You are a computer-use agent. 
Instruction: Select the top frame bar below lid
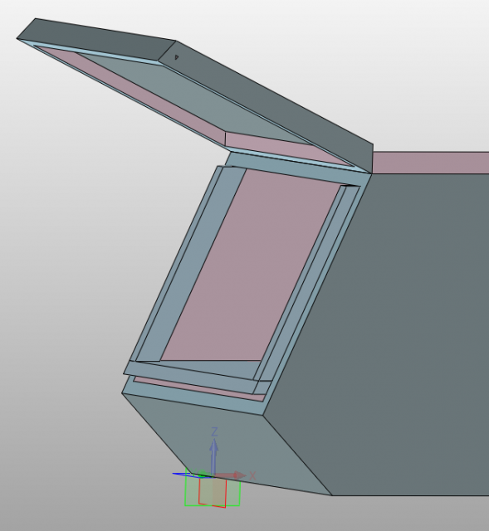[295, 168]
